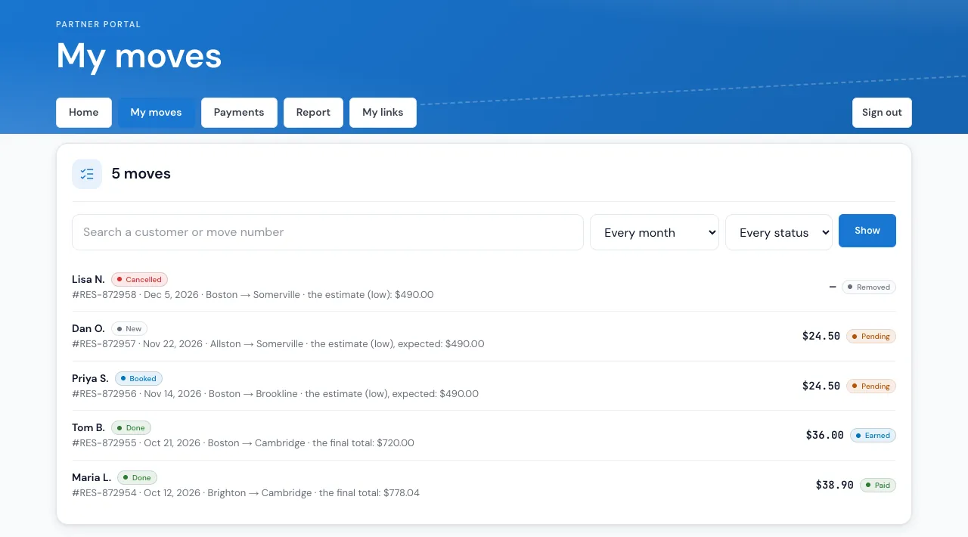The height and width of the screenshot is (537, 968).
Task: Click the $38.90 commission amount
Action: click(835, 485)
